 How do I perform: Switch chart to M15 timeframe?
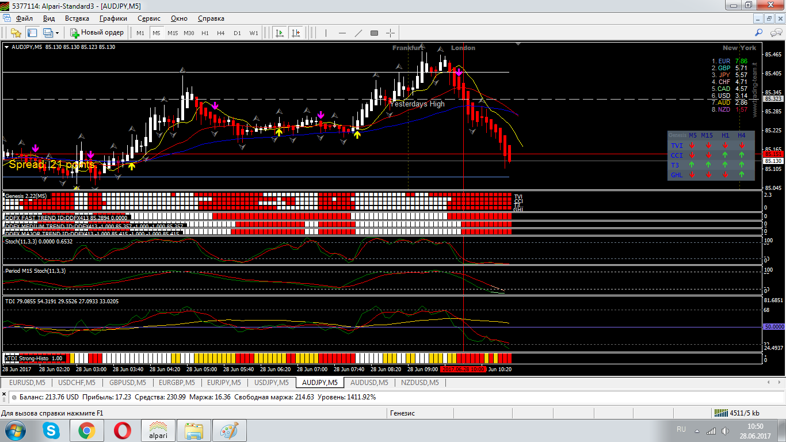point(173,33)
